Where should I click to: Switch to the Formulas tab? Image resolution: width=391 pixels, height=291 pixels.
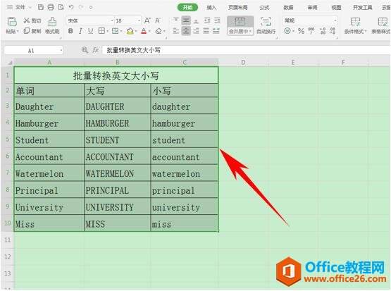click(264, 8)
